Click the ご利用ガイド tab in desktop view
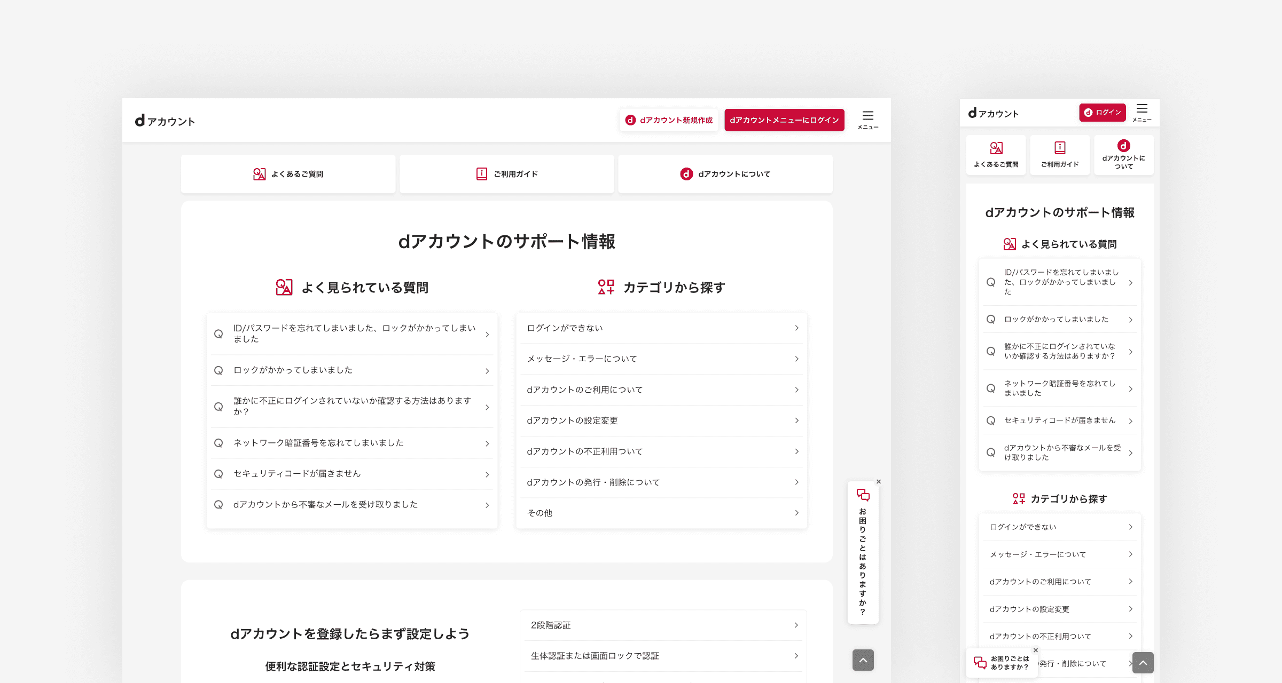The image size is (1282, 683). [x=506, y=174]
